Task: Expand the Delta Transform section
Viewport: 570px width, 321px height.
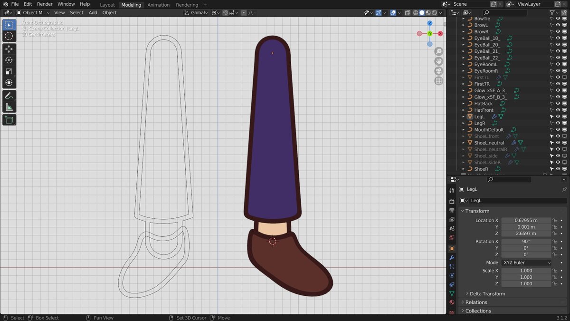Action: pos(487,294)
